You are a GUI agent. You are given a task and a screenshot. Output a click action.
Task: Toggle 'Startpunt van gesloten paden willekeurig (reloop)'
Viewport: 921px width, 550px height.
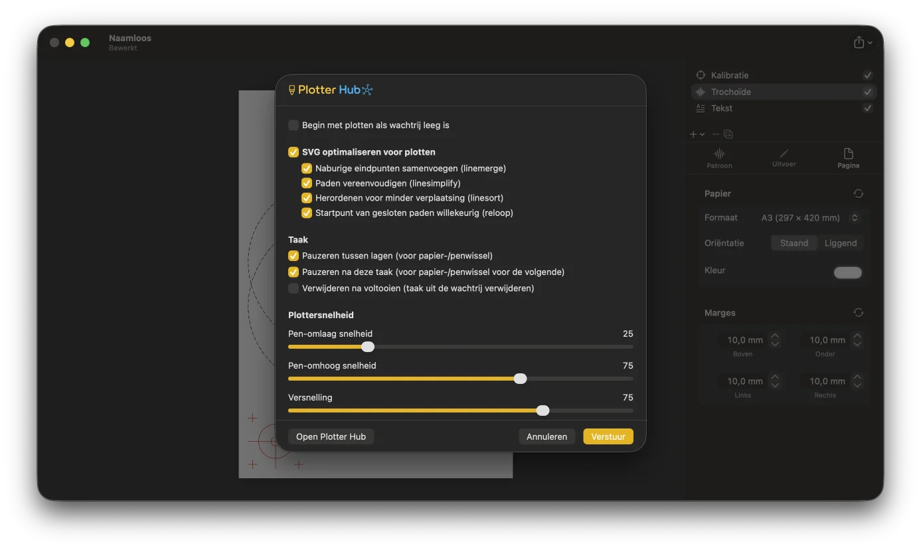click(307, 213)
